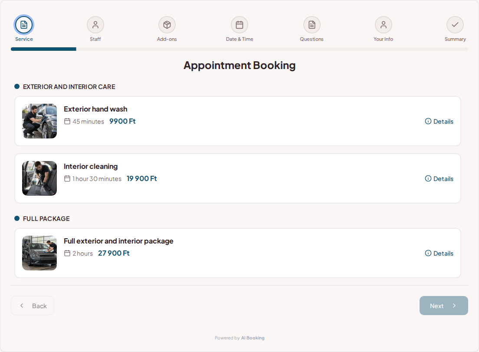Click the right chevron in Next button

tap(454, 306)
